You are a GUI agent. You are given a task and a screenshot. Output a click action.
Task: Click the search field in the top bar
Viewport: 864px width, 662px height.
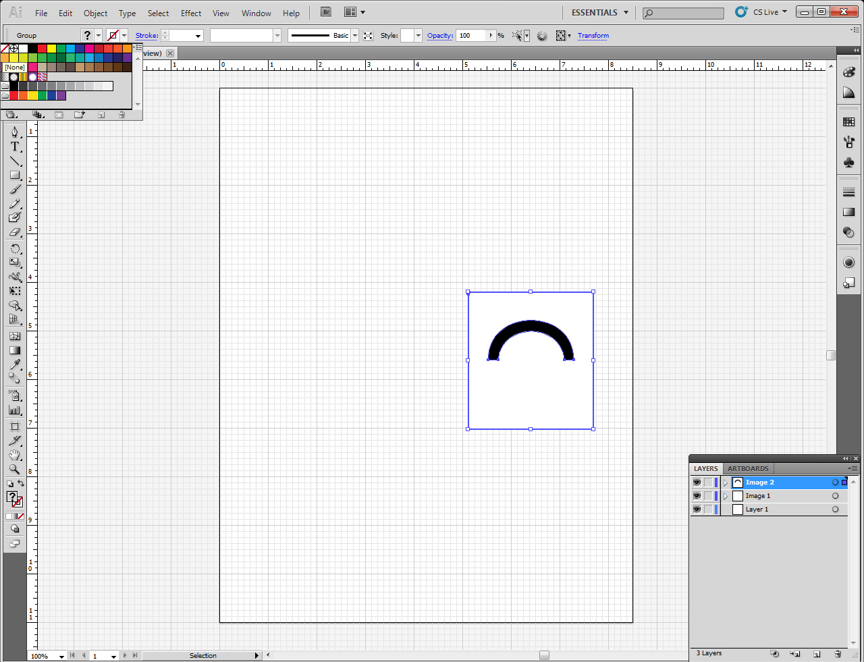point(683,13)
